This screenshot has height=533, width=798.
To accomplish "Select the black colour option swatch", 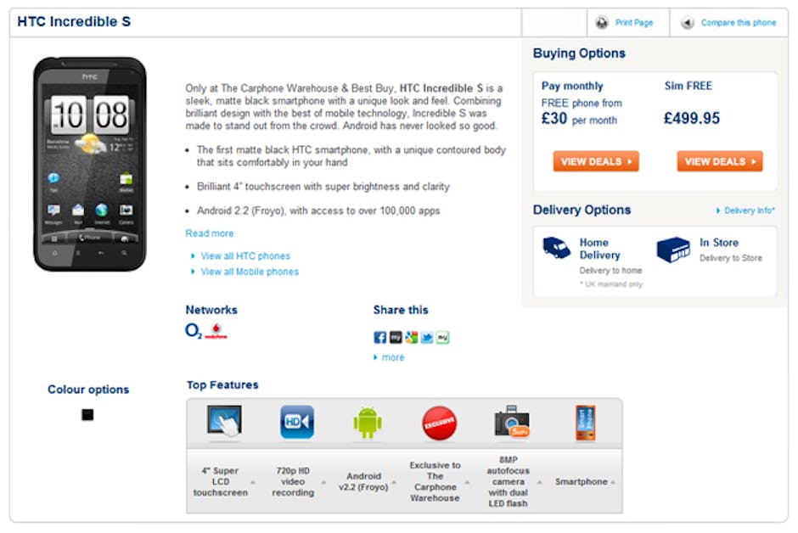I will click(x=87, y=415).
